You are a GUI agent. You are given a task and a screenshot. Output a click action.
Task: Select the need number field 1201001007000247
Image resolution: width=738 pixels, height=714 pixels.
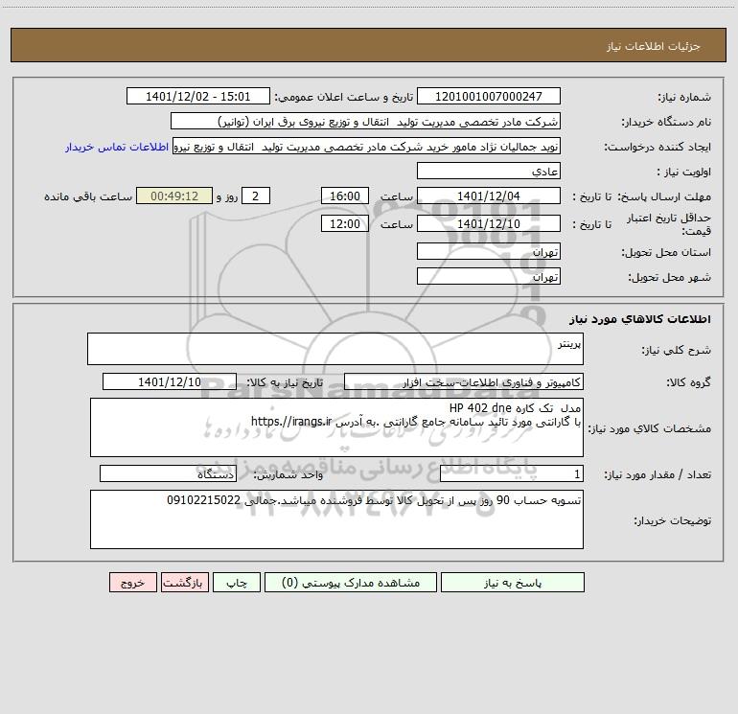(489, 96)
